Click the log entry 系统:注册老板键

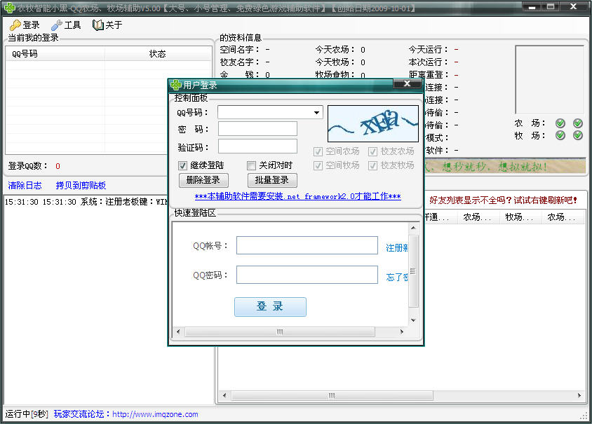point(86,202)
